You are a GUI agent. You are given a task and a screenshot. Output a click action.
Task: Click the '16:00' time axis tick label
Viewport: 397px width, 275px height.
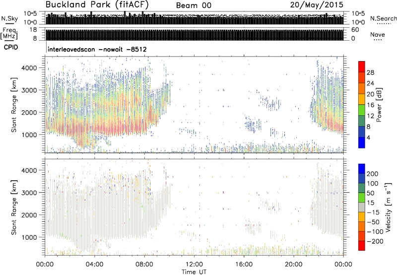(244, 265)
